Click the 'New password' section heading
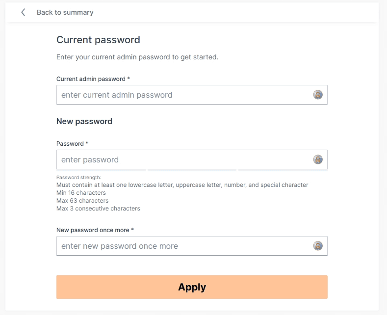The image size is (387, 315). click(84, 121)
